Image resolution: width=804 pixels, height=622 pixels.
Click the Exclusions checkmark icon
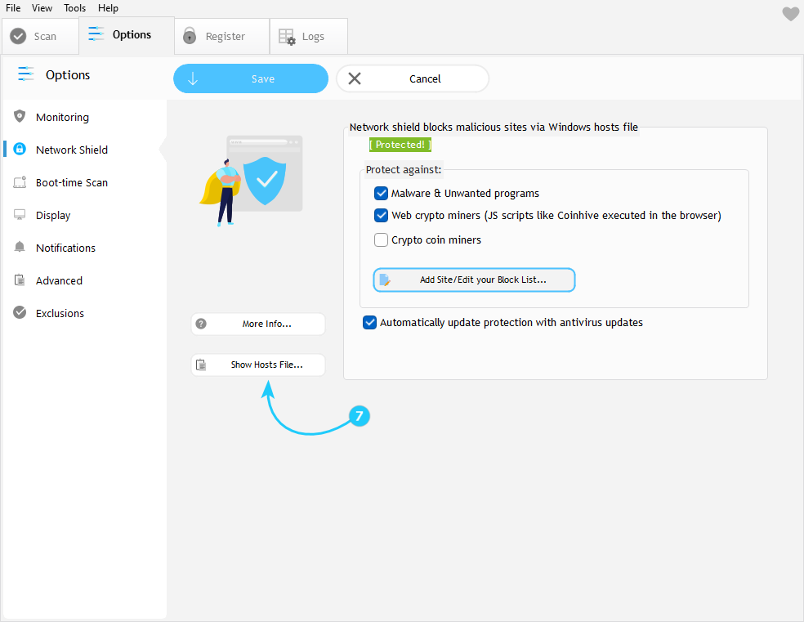[x=20, y=313]
